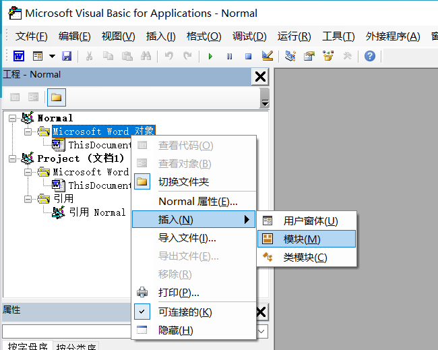Toggle Folders button in project panel

click(57, 97)
